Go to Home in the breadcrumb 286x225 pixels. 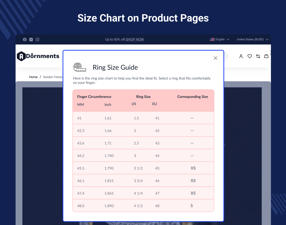point(33,77)
